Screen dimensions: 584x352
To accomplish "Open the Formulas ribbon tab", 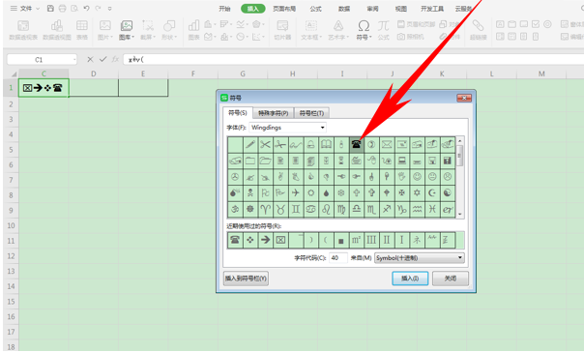I will click(315, 9).
